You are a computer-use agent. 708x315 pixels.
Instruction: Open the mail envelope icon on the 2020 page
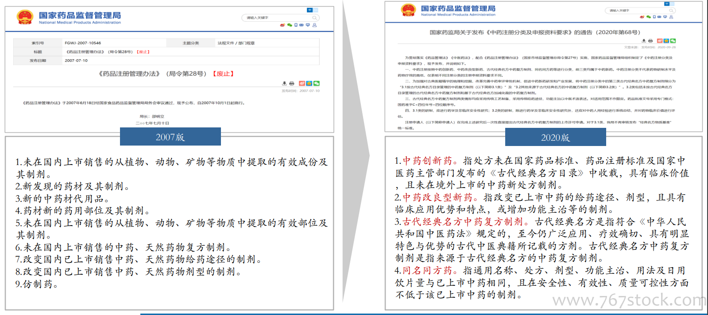tap(659, 17)
